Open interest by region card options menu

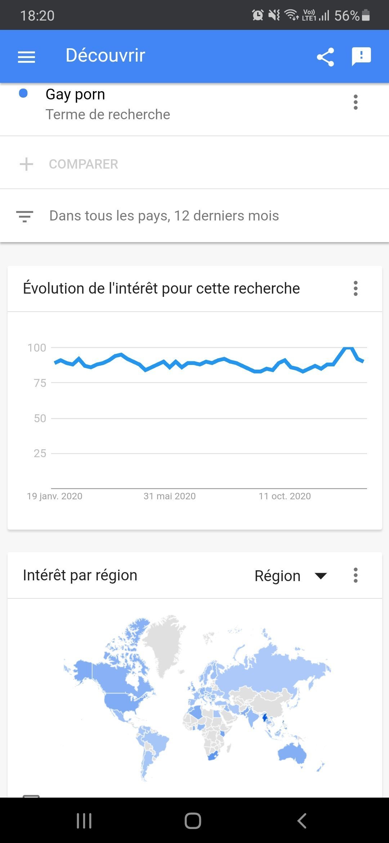[x=356, y=575]
